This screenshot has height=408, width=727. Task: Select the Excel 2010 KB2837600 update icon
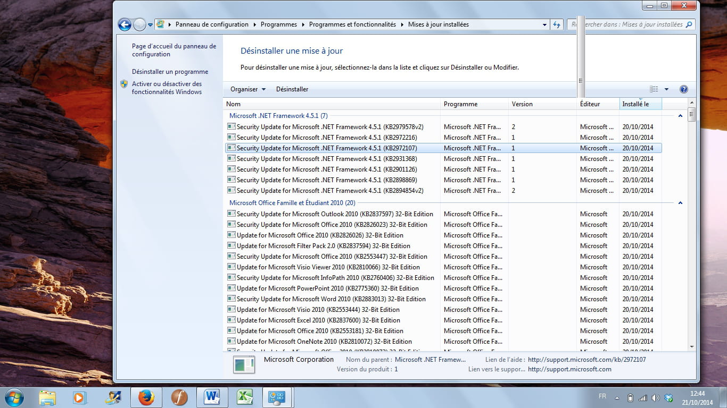pyautogui.click(x=231, y=320)
